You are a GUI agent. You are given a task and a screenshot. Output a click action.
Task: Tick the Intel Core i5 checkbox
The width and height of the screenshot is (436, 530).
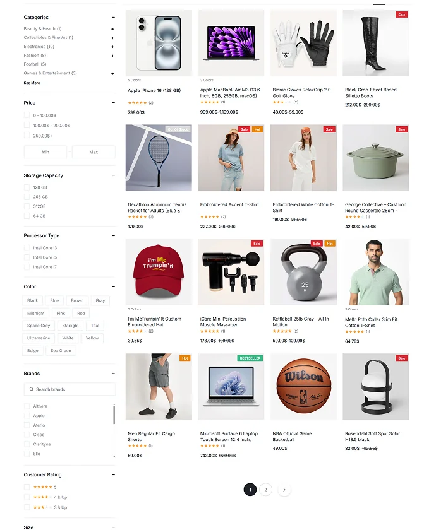coord(27,257)
